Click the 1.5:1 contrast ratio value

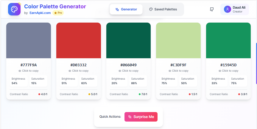pos(194,94)
